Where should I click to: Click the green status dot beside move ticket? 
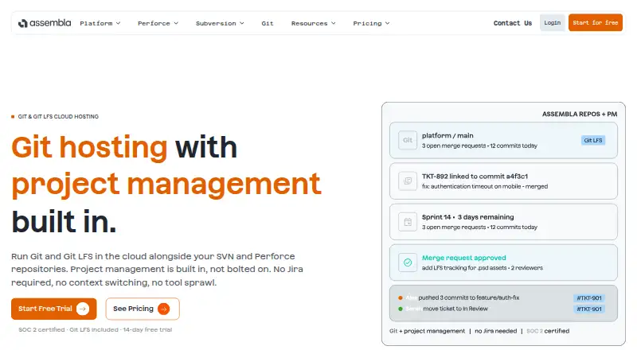(401, 309)
